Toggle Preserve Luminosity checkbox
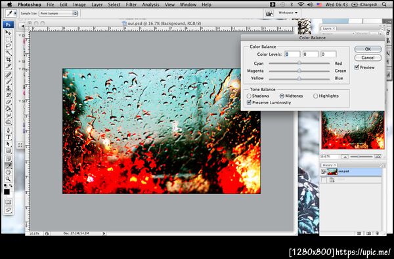Screen dimensions: 394x259 (249, 102)
